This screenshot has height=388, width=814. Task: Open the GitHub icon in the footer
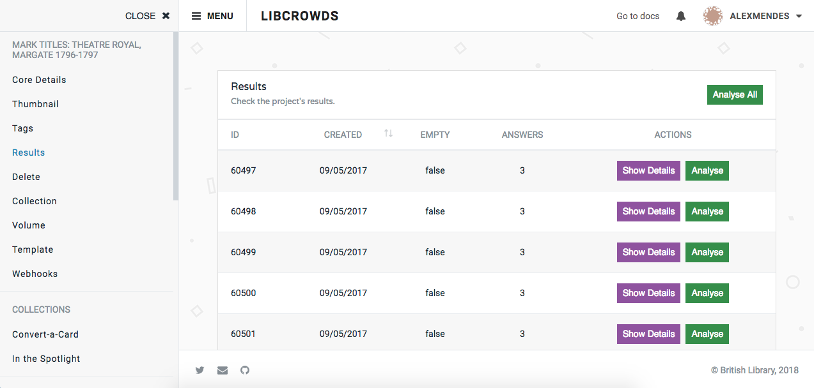pyautogui.click(x=244, y=370)
